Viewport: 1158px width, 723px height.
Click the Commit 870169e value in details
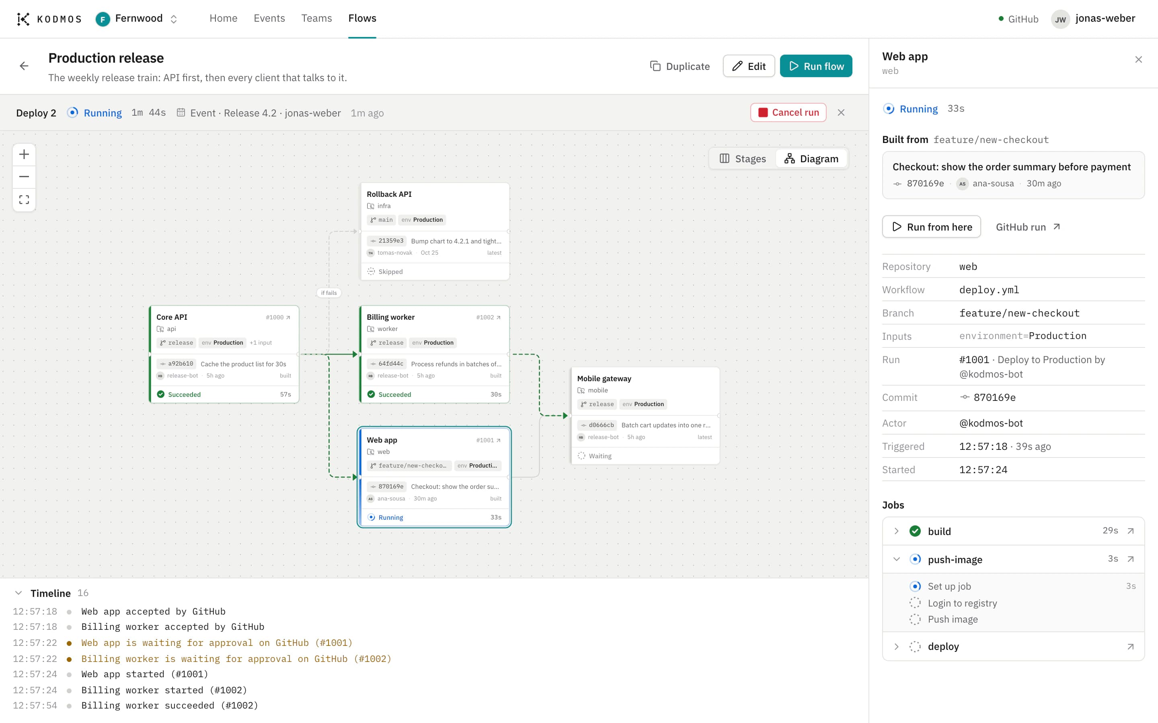point(988,398)
